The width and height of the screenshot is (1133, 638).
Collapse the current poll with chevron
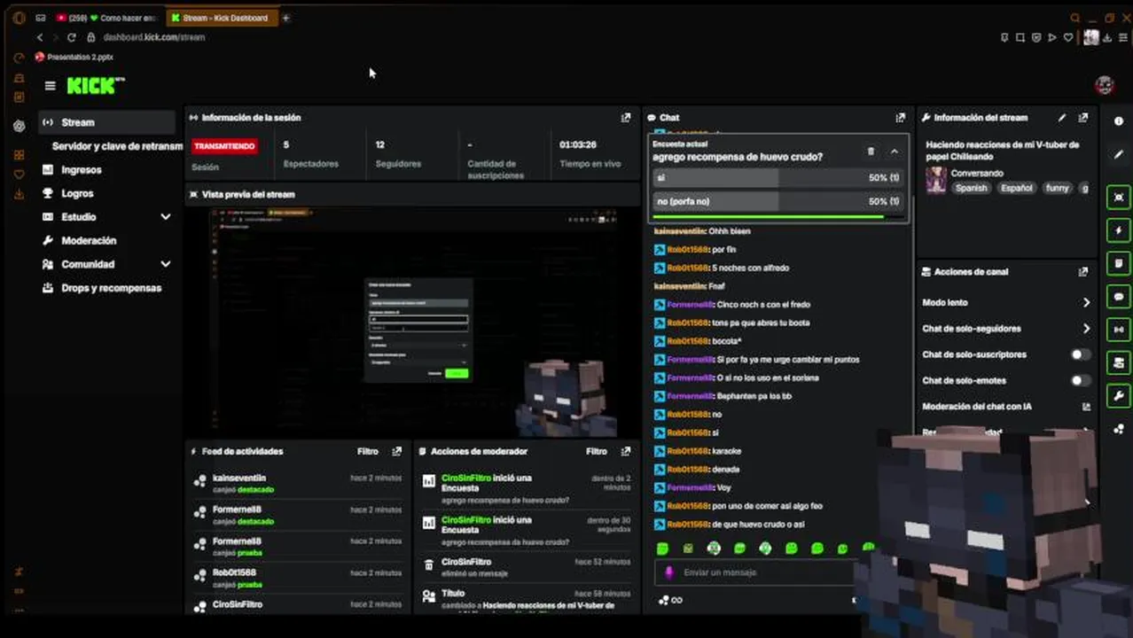point(895,152)
